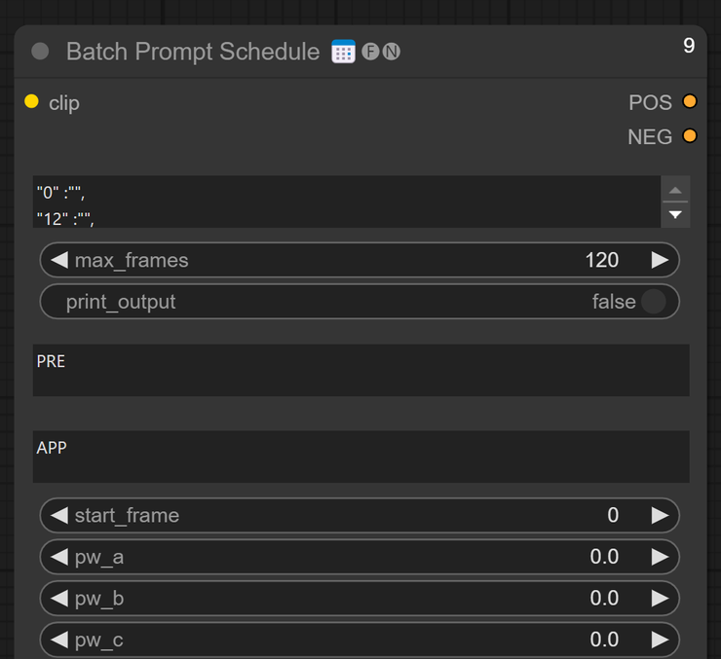Increase max_frames with right arrow

tap(660, 260)
